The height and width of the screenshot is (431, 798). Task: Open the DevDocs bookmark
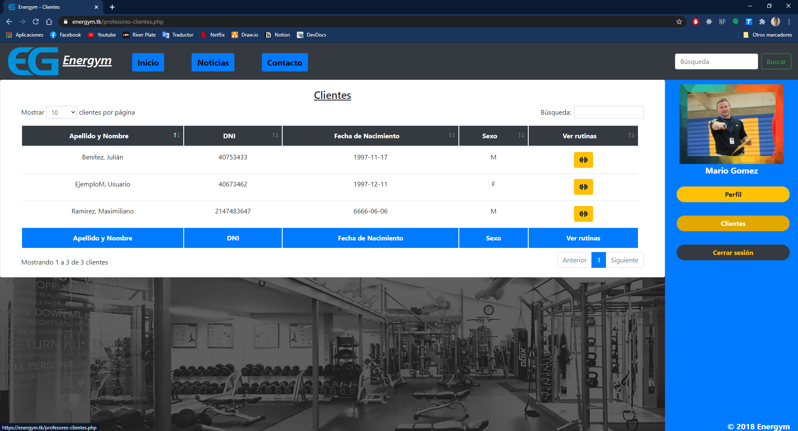tap(312, 35)
